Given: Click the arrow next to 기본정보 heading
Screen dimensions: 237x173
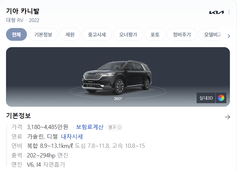Looking at the screenshot, I should click(x=227, y=117).
